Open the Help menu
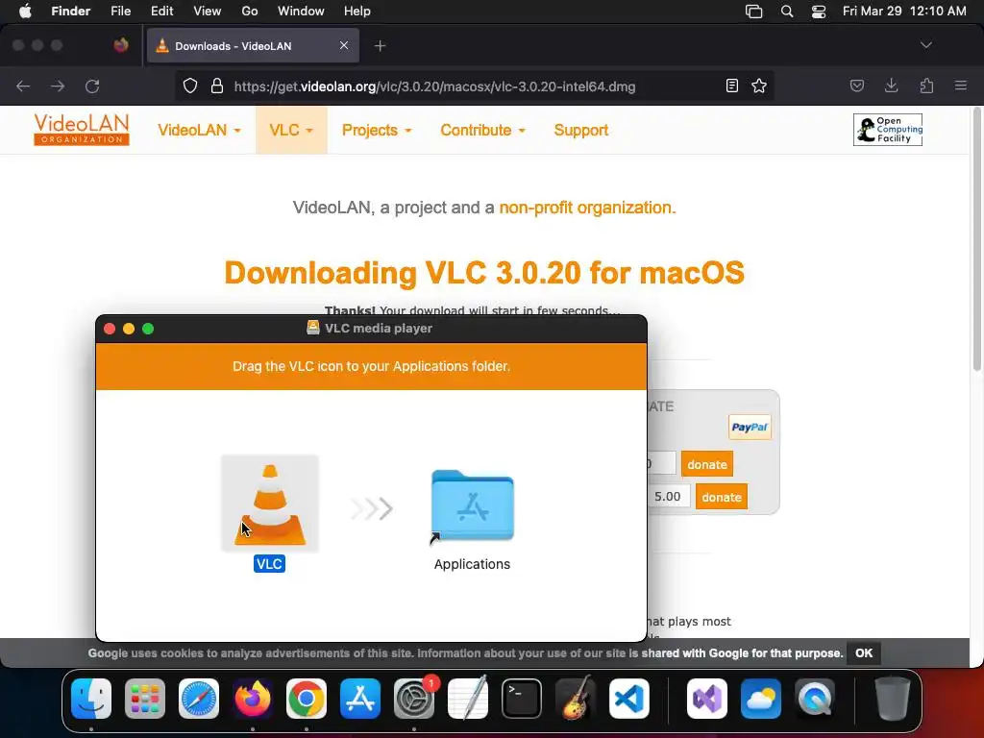 pos(357,12)
